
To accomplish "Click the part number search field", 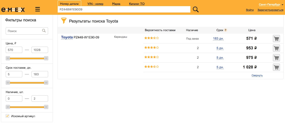I will (x=124, y=9).
